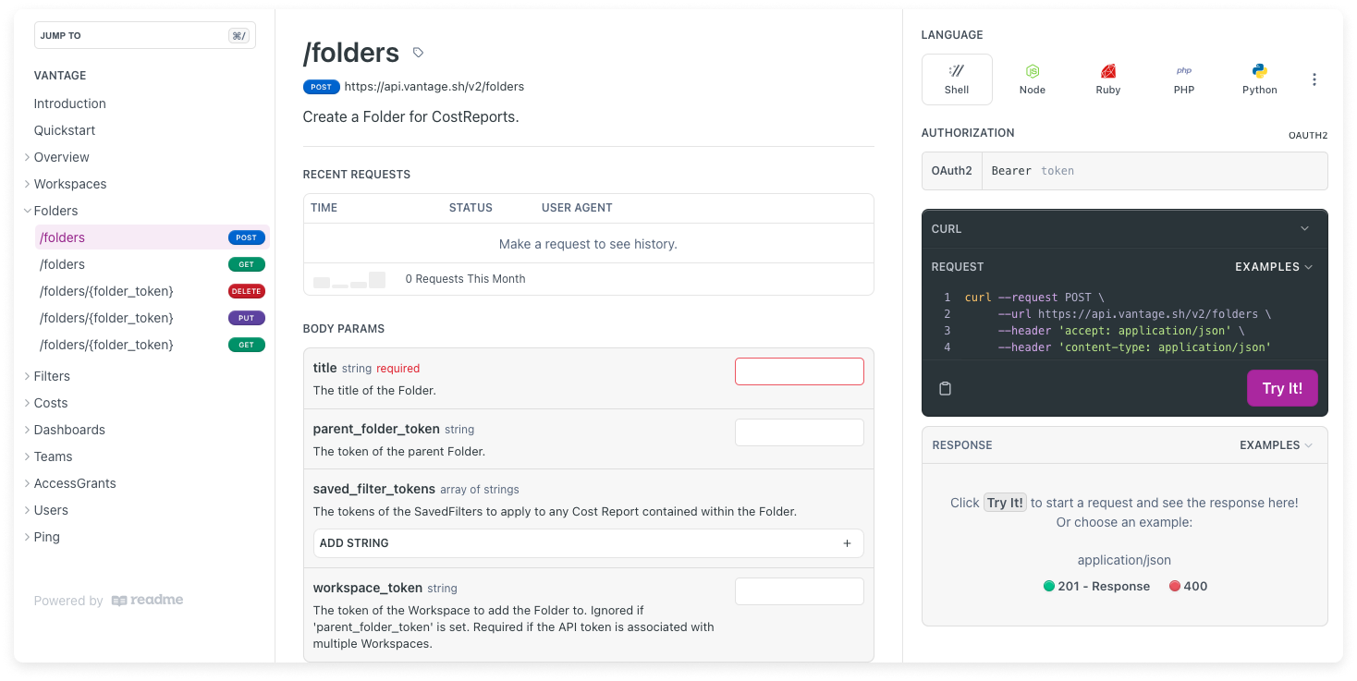Open the Quickstart page
Image resolution: width=1357 pixels, height=681 pixels.
coord(65,130)
